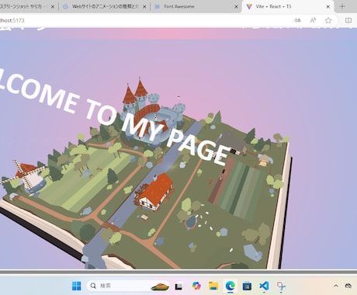Open the Windows Start menu

point(76,286)
